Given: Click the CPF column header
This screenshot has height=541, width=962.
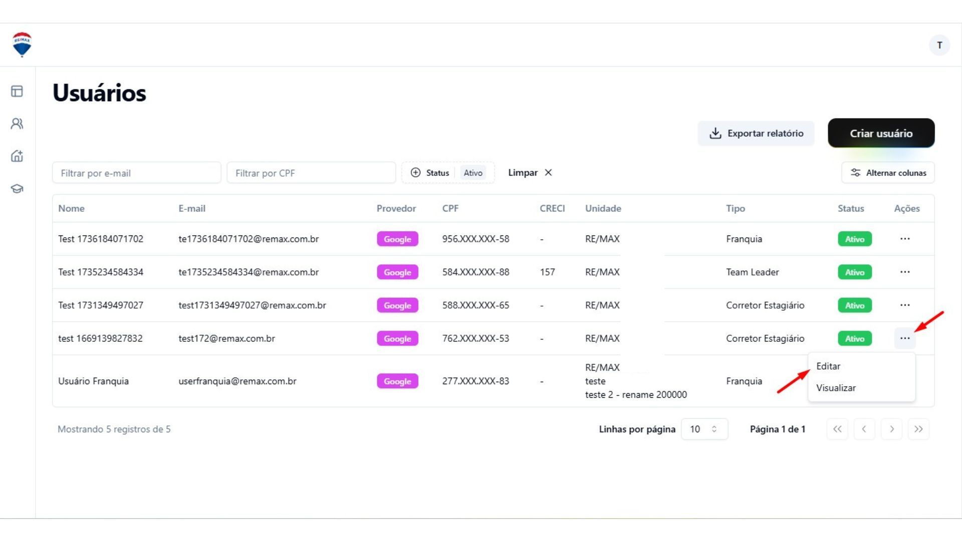Looking at the screenshot, I should click(x=450, y=208).
